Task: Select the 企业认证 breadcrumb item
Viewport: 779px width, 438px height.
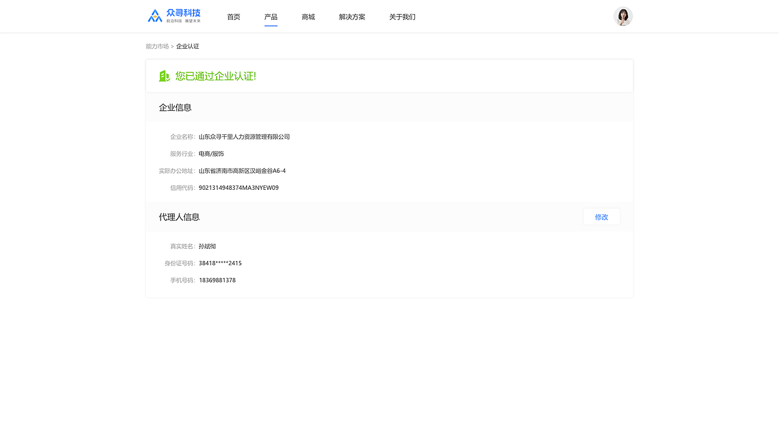Action: (187, 46)
